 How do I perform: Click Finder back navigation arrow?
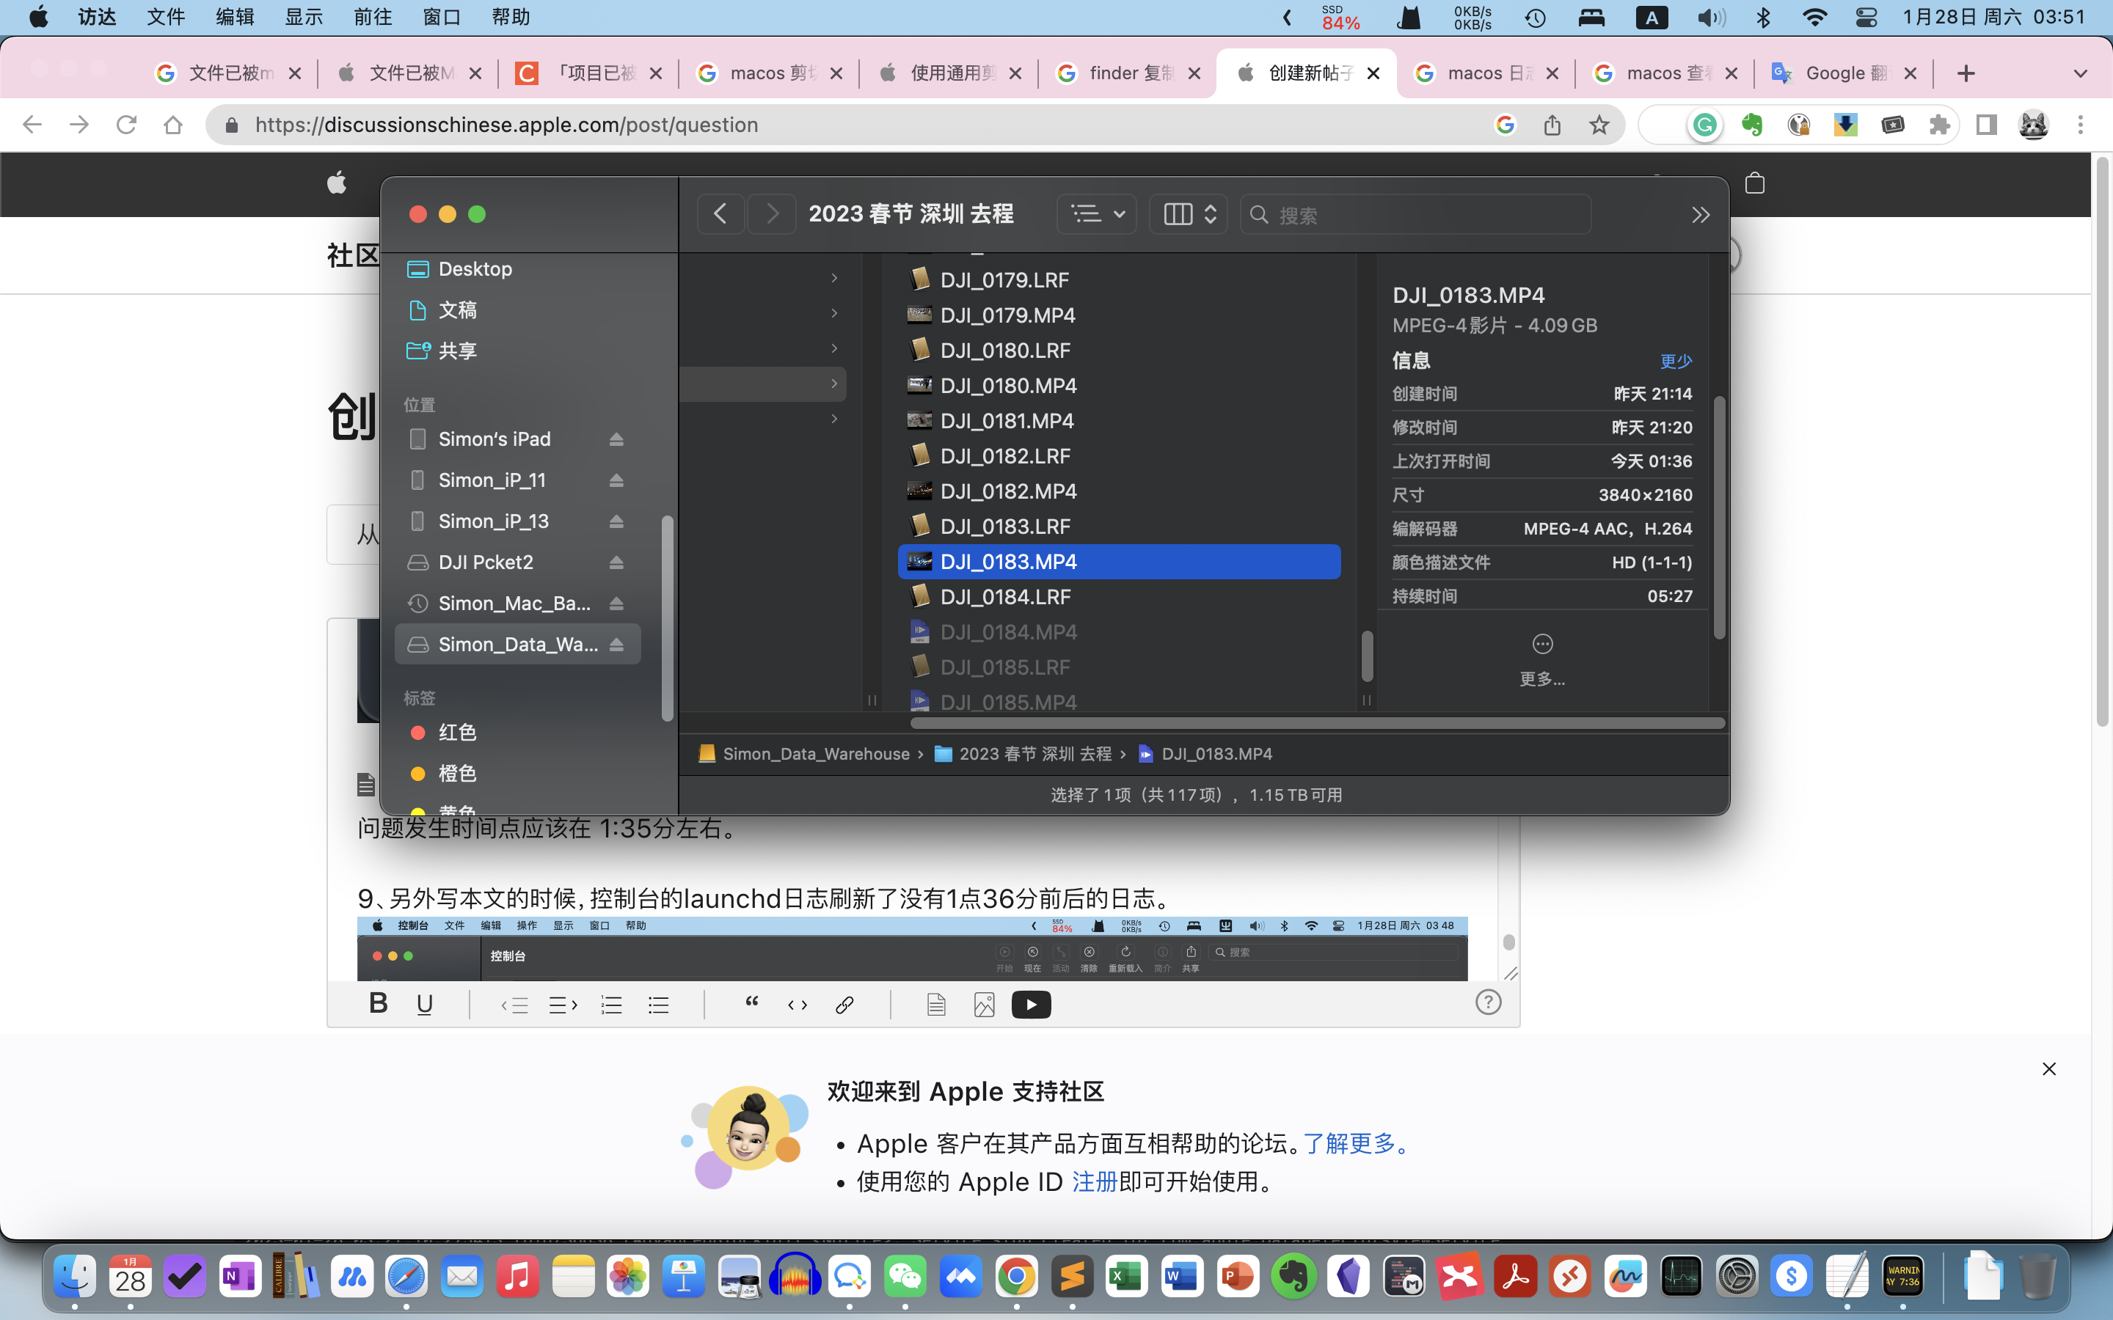pos(720,214)
